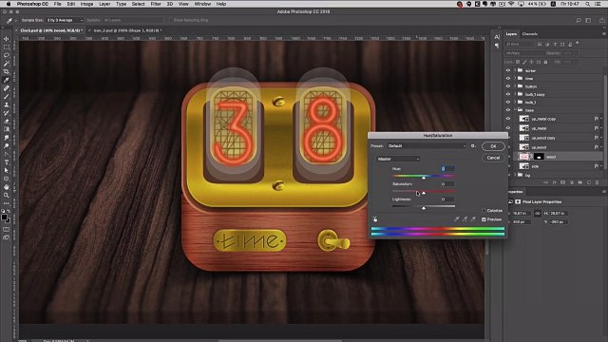Expand the bulb_1 copy group

[515, 94]
